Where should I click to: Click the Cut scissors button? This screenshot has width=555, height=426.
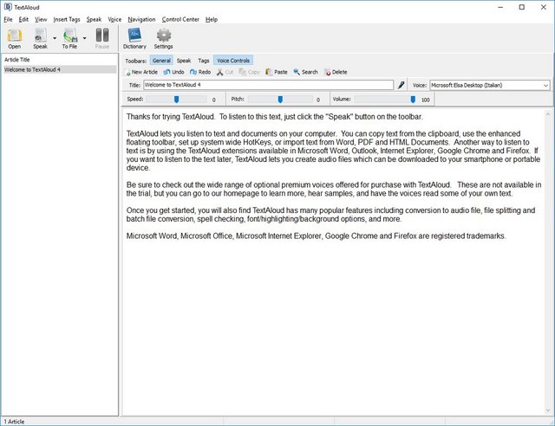[225, 72]
